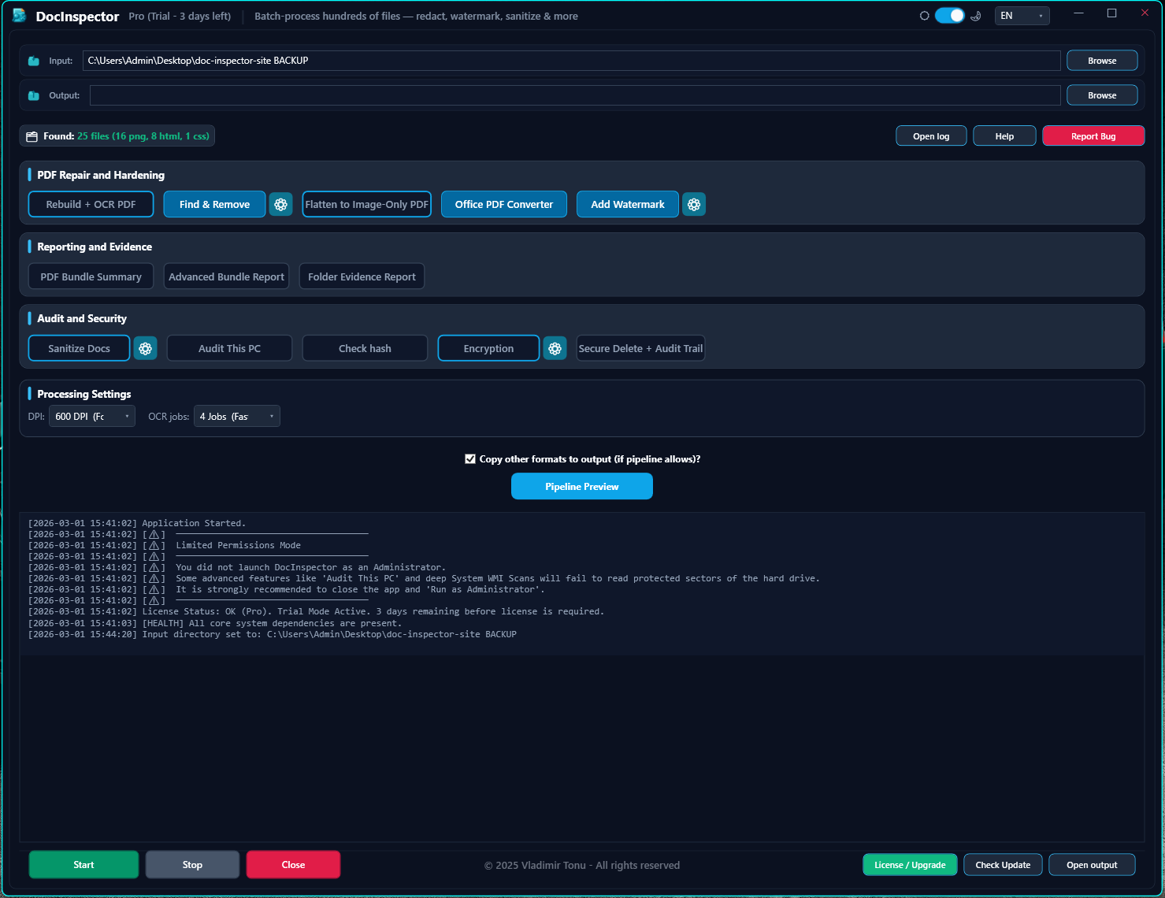
Task: Browse for the Output folder
Action: click(x=1102, y=95)
